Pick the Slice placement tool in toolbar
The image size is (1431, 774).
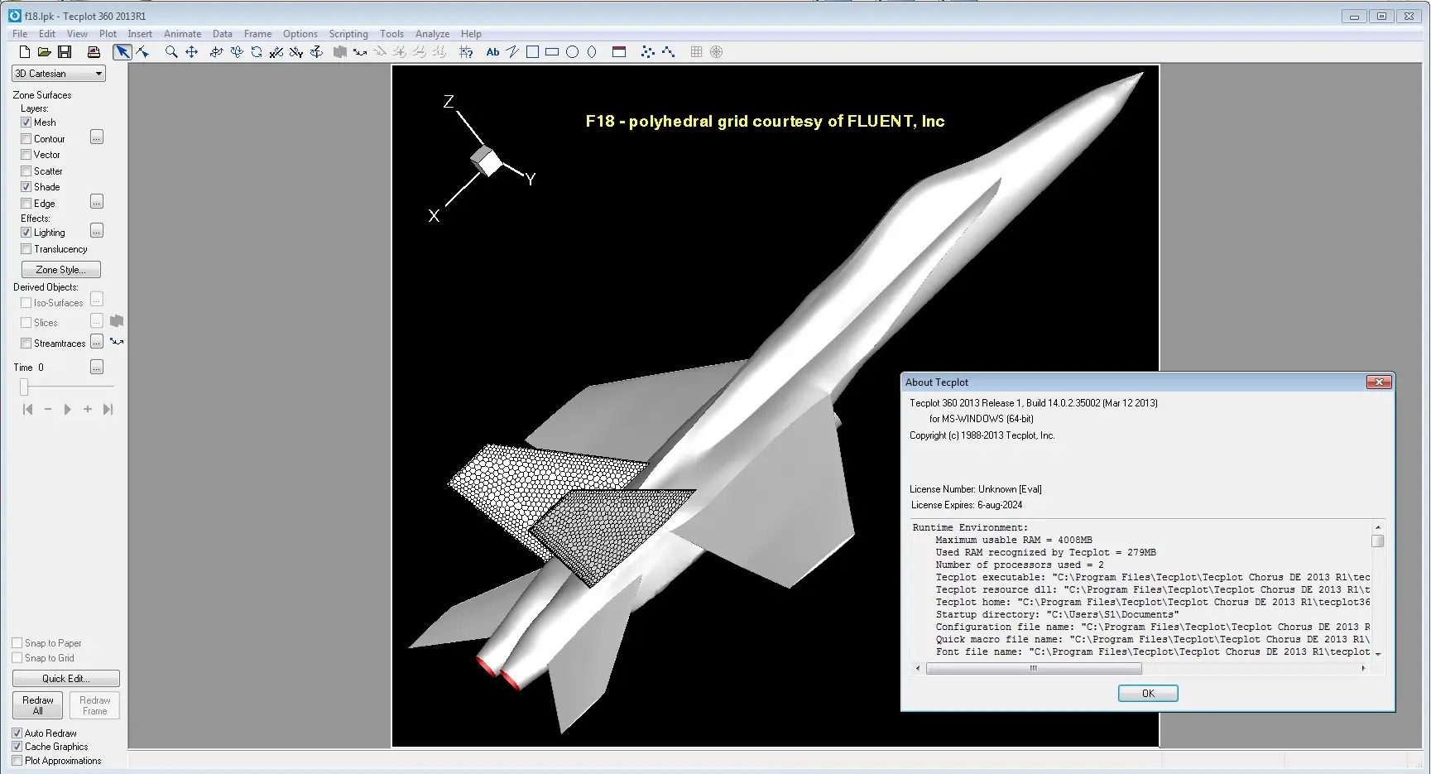(x=339, y=51)
